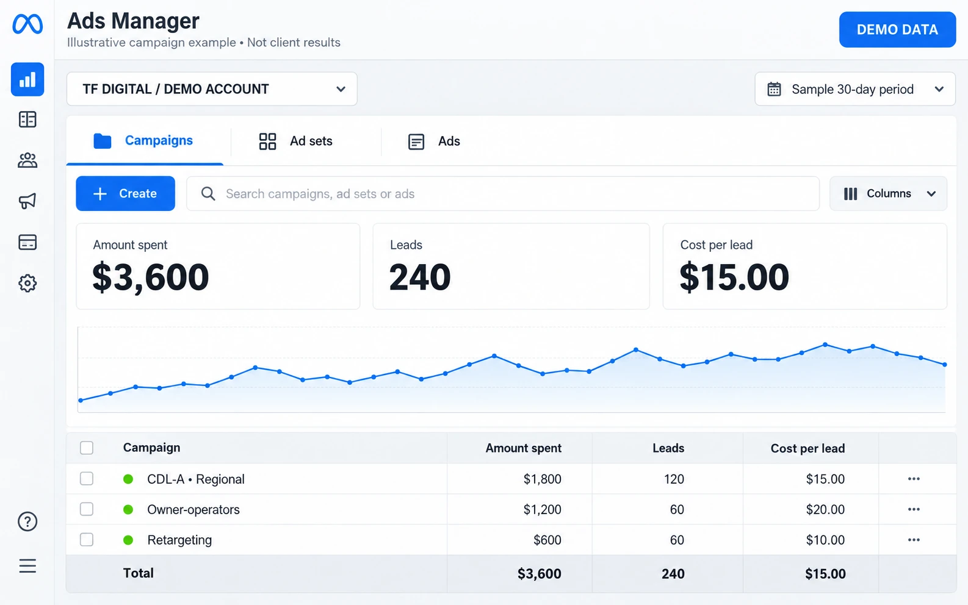Viewport: 968px width, 605px height.
Task: Check the CDL-A • Regional campaign checkbox
Action: pyautogui.click(x=87, y=479)
